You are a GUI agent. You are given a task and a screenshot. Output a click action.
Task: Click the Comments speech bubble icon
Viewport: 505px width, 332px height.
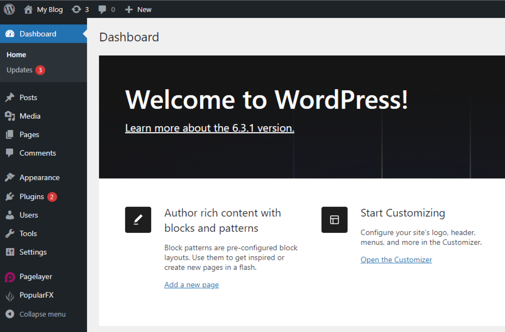pyautogui.click(x=10, y=153)
